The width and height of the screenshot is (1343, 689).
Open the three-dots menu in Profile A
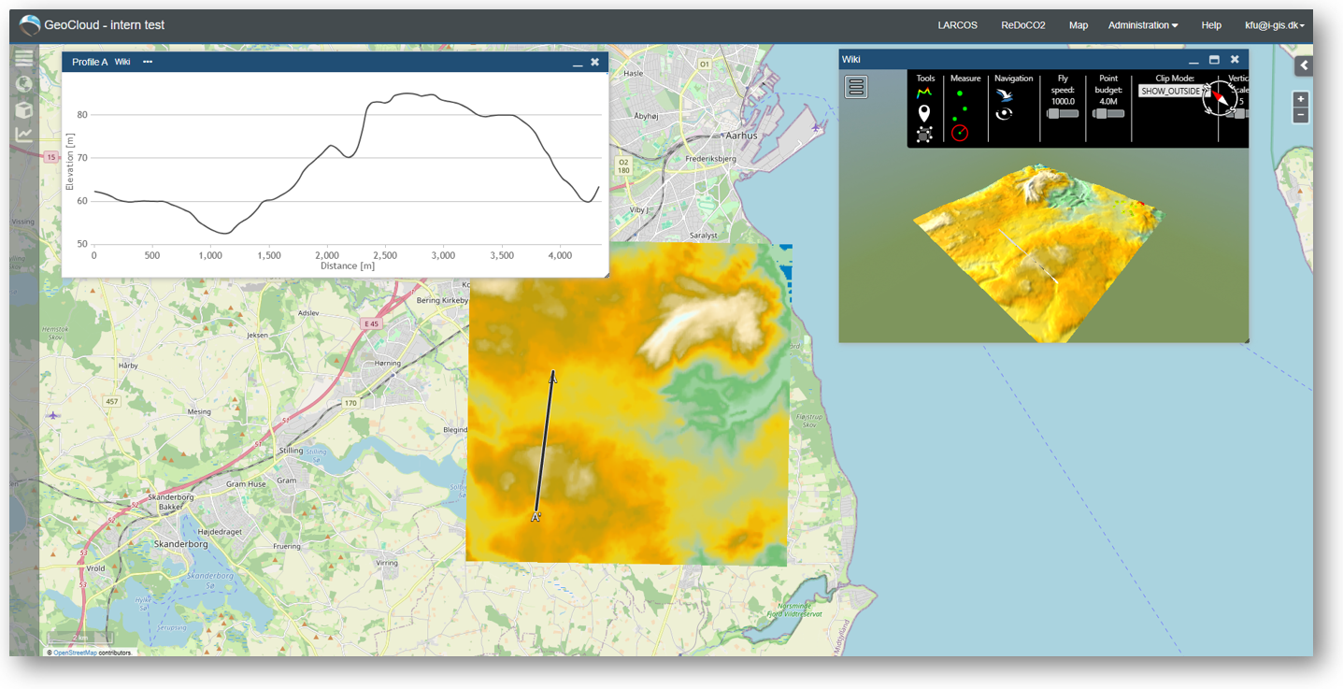pos(148,62)
